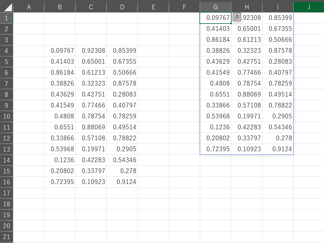Viewport: 324px width, 243px height.
Task: Click the fill handle on cell G1
Action: [x=231, y=23]
